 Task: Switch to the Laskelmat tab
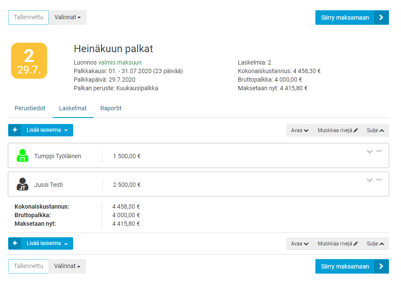click(x=73, y=108)
